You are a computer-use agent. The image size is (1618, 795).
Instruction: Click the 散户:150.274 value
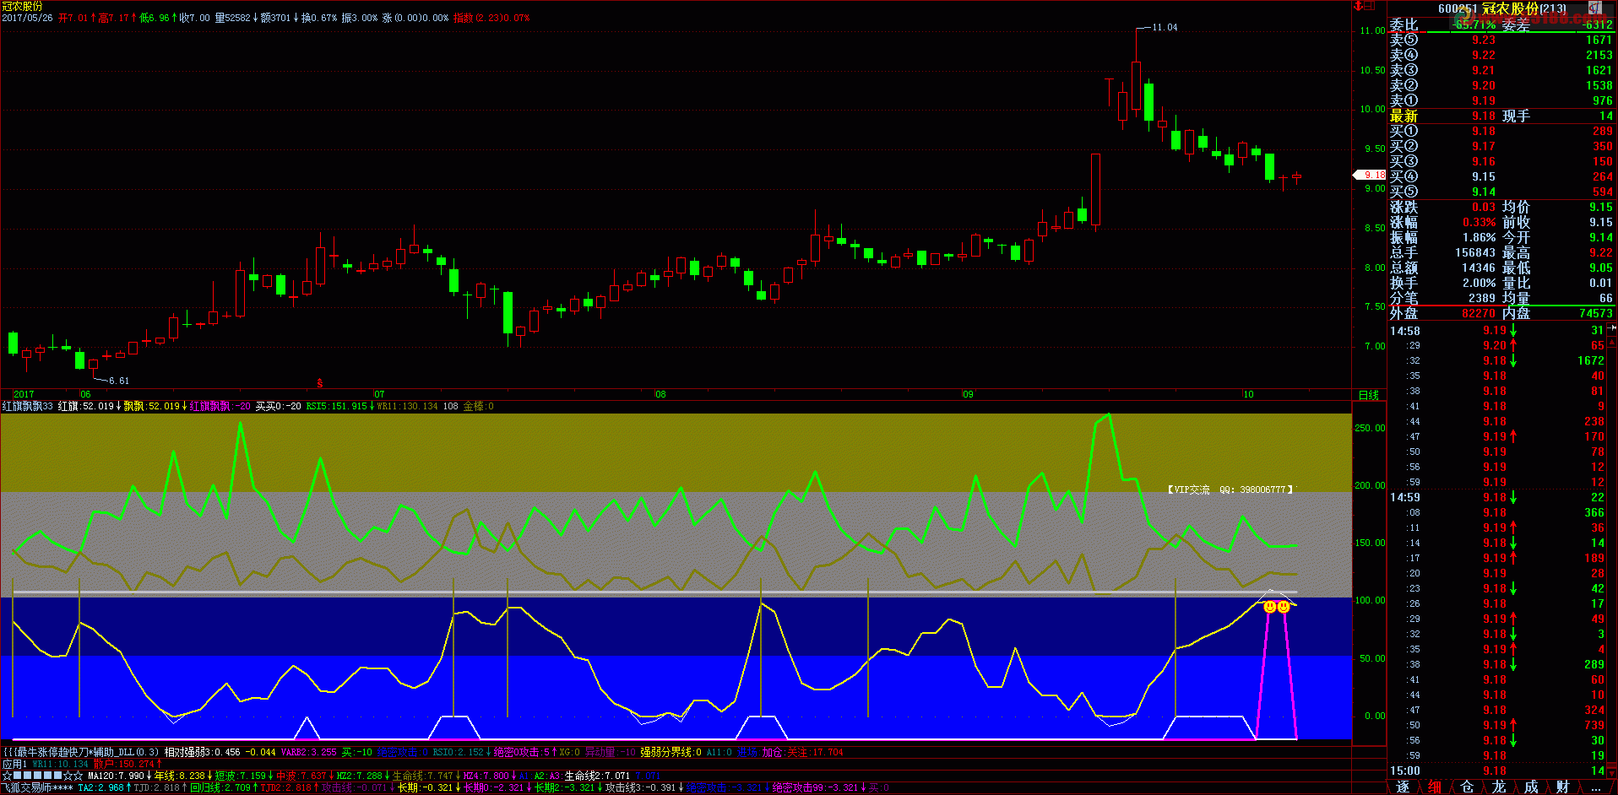(x=125, y=764)
